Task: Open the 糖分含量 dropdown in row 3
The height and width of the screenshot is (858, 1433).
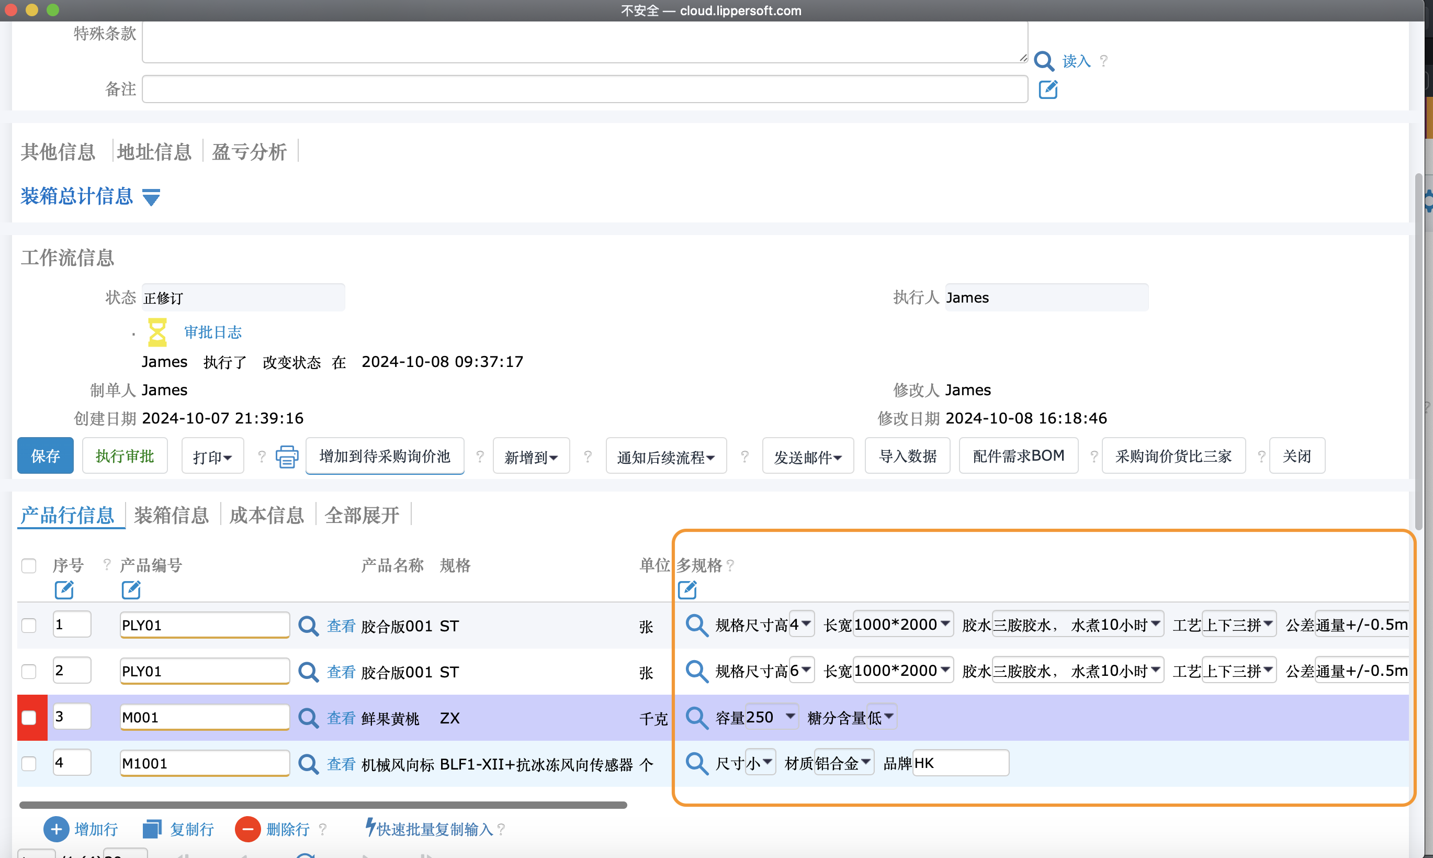Action: 881,718
